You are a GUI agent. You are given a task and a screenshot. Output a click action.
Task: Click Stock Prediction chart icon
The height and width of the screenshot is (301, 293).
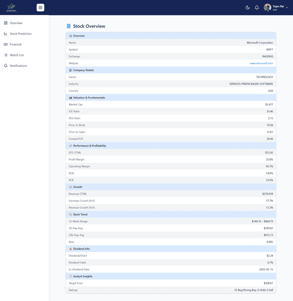[5, 33]
